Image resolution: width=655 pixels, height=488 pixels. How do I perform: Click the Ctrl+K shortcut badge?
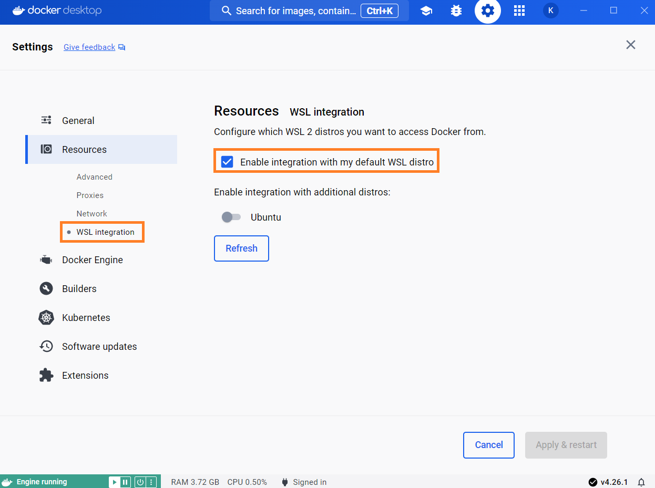pos(380,11)
